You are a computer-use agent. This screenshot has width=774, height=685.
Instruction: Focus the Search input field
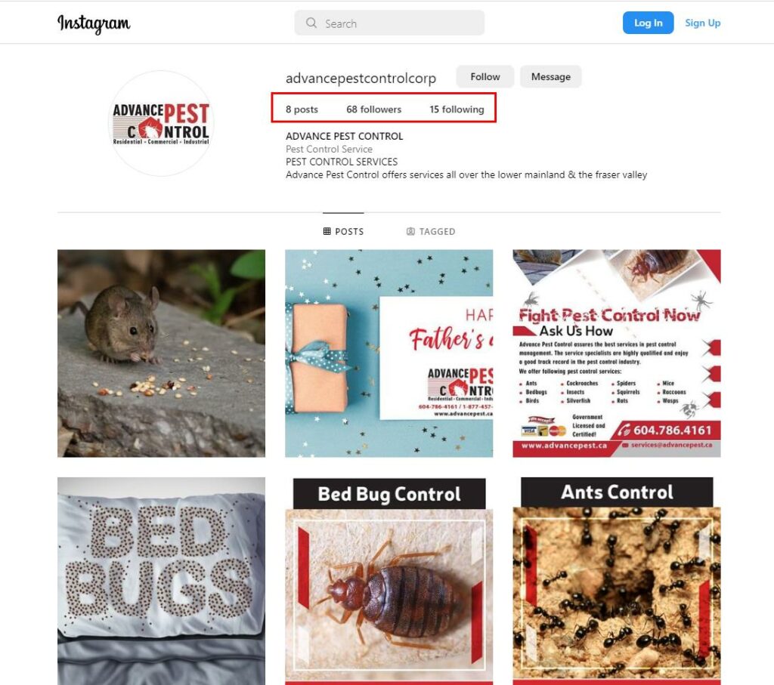[x=389, y=23]
